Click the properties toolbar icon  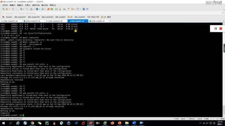pyautogui.click(x=31, y=9)
